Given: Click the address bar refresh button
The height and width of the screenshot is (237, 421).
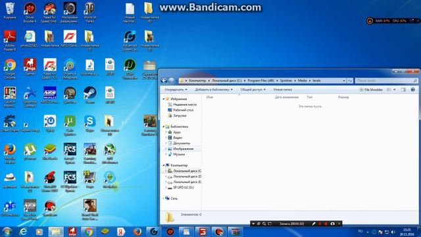Looking at the screenshot, I should click(349, 80).
